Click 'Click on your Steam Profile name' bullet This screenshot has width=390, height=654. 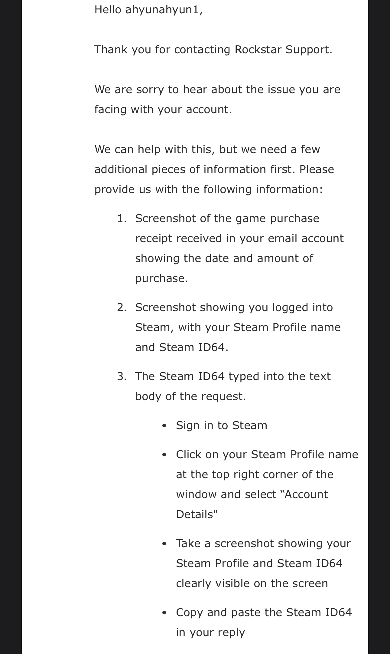(267, 484)
